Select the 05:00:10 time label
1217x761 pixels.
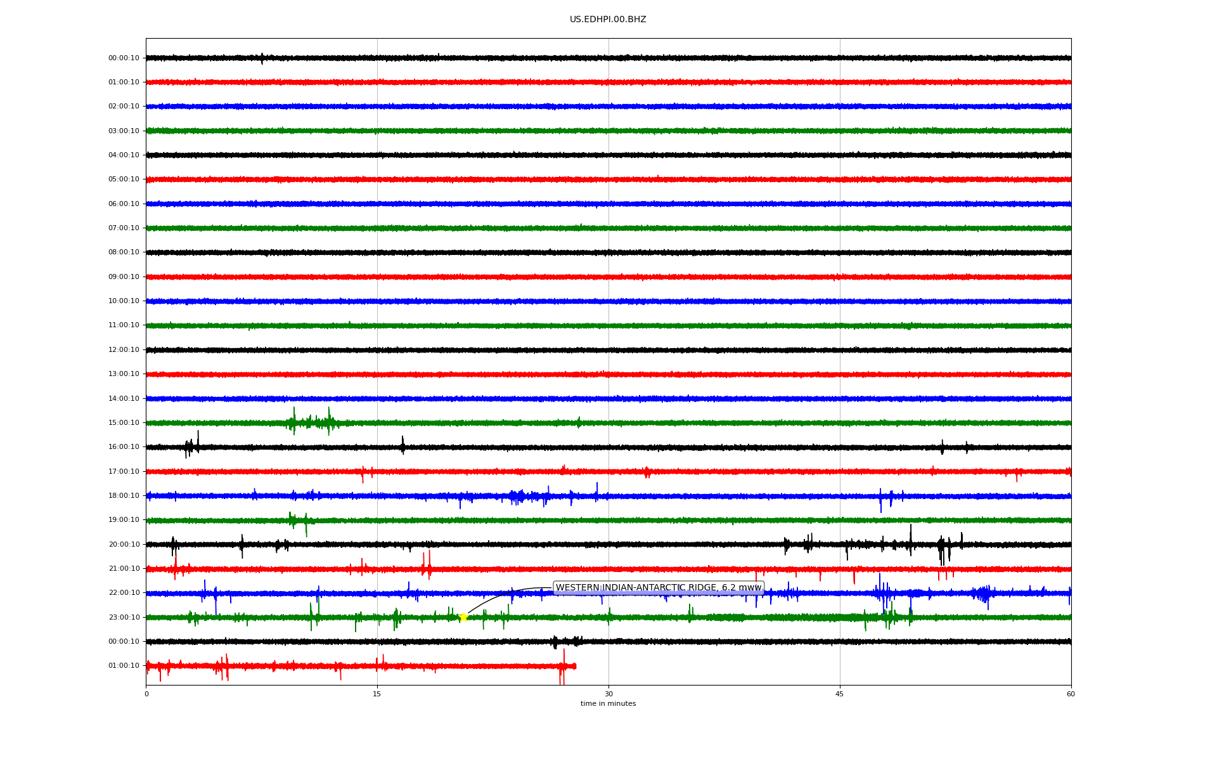(124, 179)
